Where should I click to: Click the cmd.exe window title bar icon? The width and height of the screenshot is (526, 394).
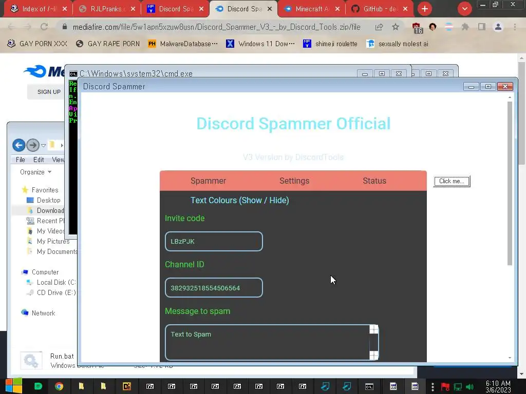click(x=73, y=74)
